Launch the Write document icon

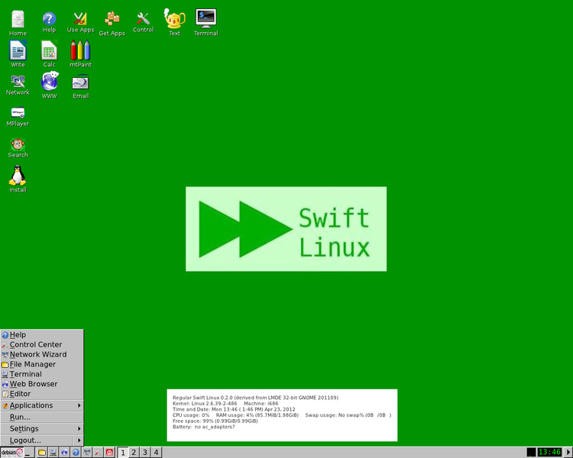pyautogui.click(x=18, y=51)
